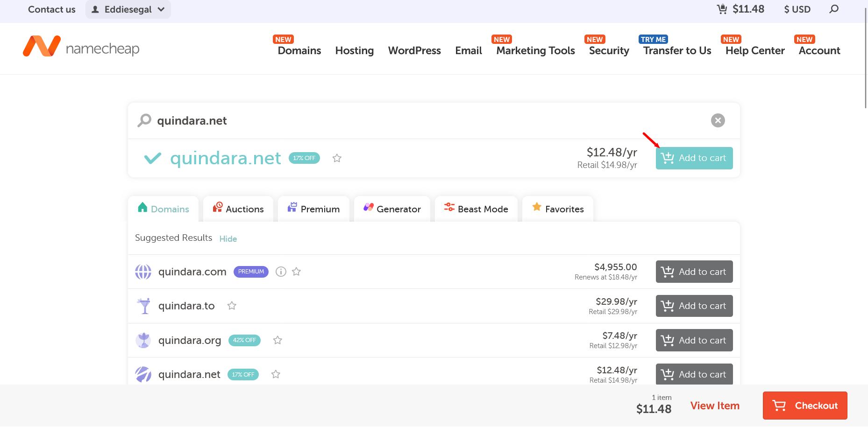Switch to the Domains results tab
The image size is (868, 427).
(x=164, y=209)
